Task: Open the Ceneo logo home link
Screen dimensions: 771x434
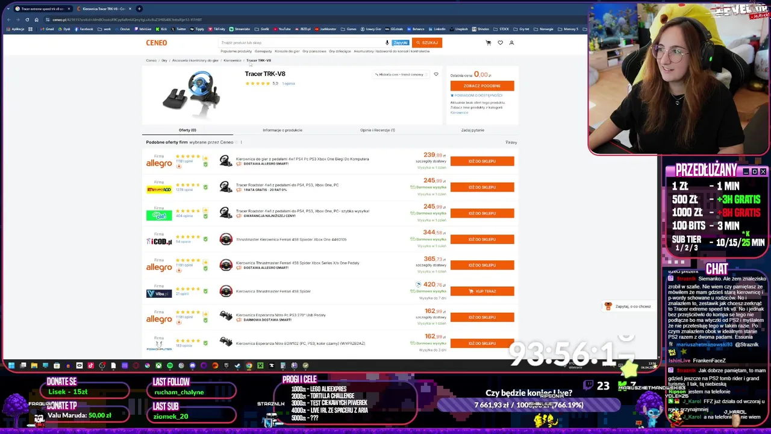Action: (x=156, y=43)
